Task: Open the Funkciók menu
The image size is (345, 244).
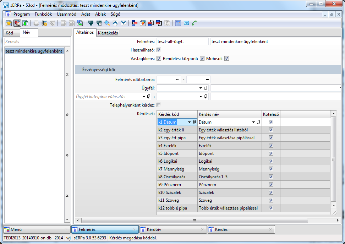Action: 43,14
